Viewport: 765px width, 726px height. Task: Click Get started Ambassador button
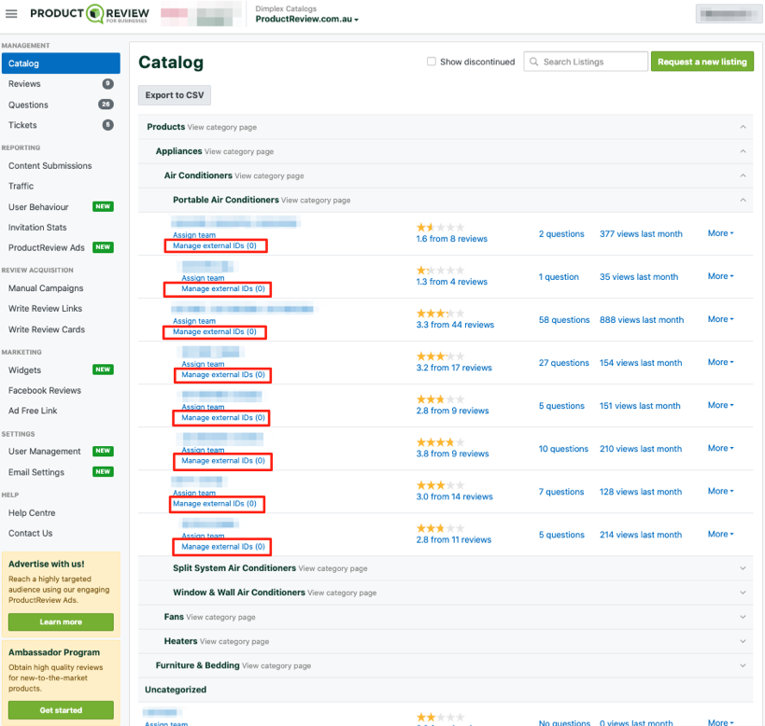61,710
